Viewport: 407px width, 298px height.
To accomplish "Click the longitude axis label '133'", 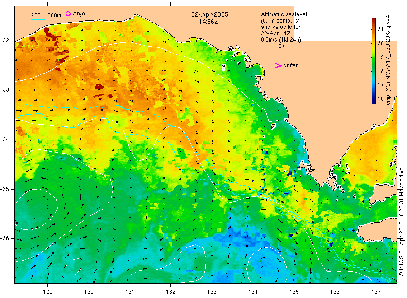I will [x=212, y=292].
